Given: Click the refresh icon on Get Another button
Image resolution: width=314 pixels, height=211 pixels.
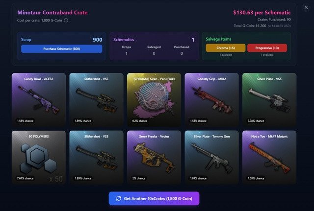Looking at the screenshot, I should pos(119,198).
